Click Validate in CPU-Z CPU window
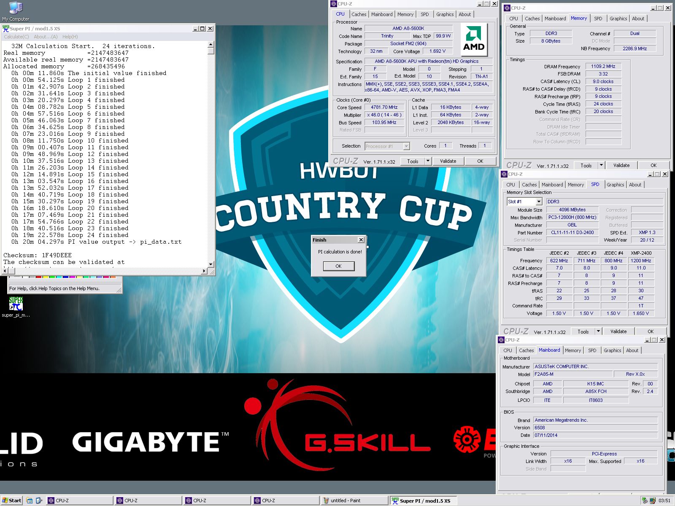 (x=448, y=161)
